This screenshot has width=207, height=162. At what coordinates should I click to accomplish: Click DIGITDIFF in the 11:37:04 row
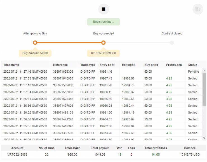click(88, 92)
